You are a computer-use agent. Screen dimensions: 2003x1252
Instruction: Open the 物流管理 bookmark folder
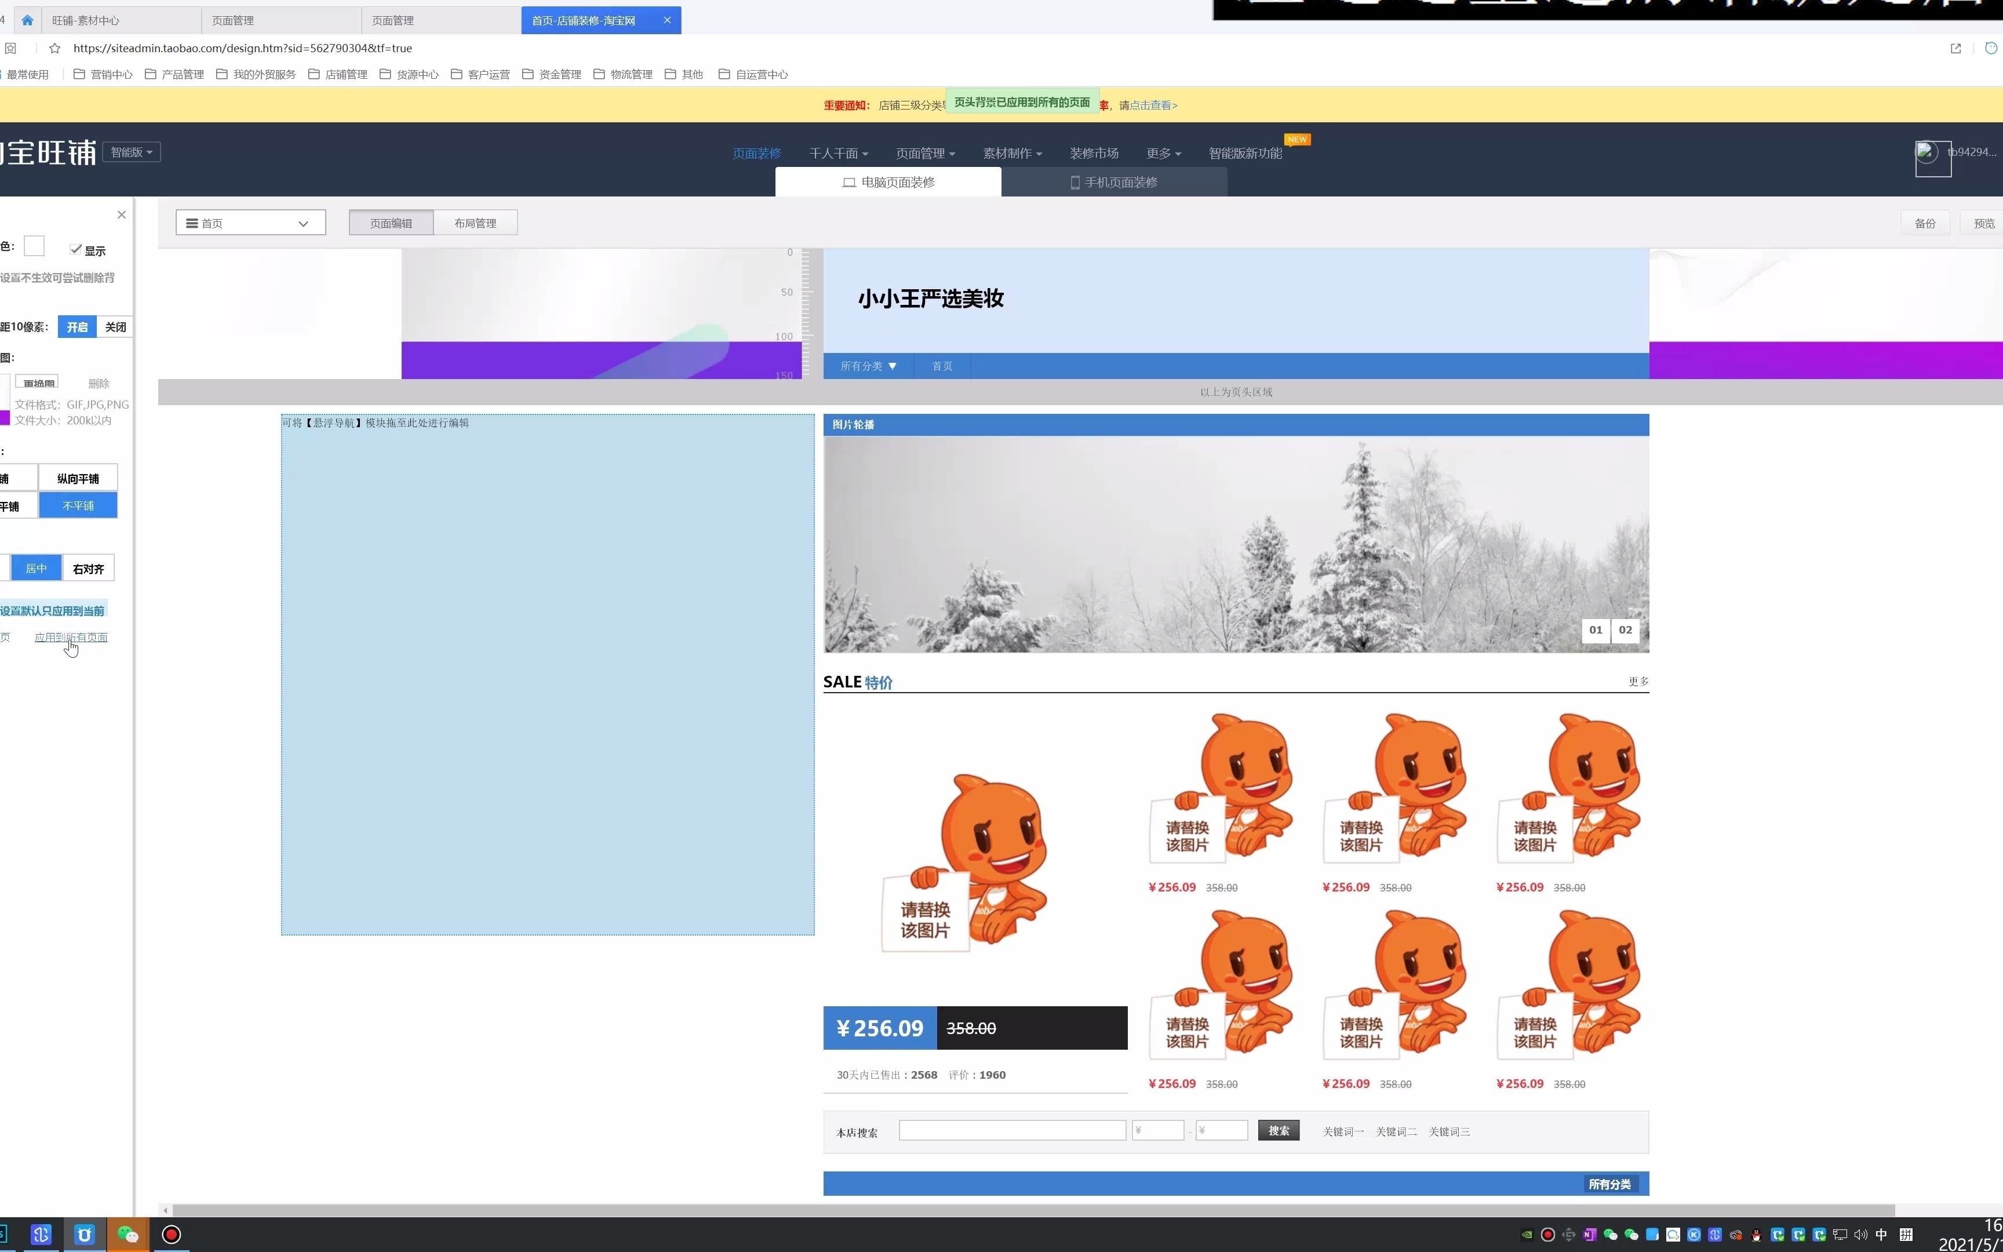(x=623, y=75)
